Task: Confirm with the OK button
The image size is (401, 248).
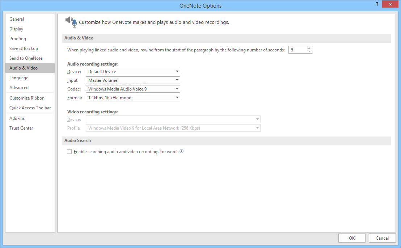Action: pyautogui.click(x=352, y=238)
